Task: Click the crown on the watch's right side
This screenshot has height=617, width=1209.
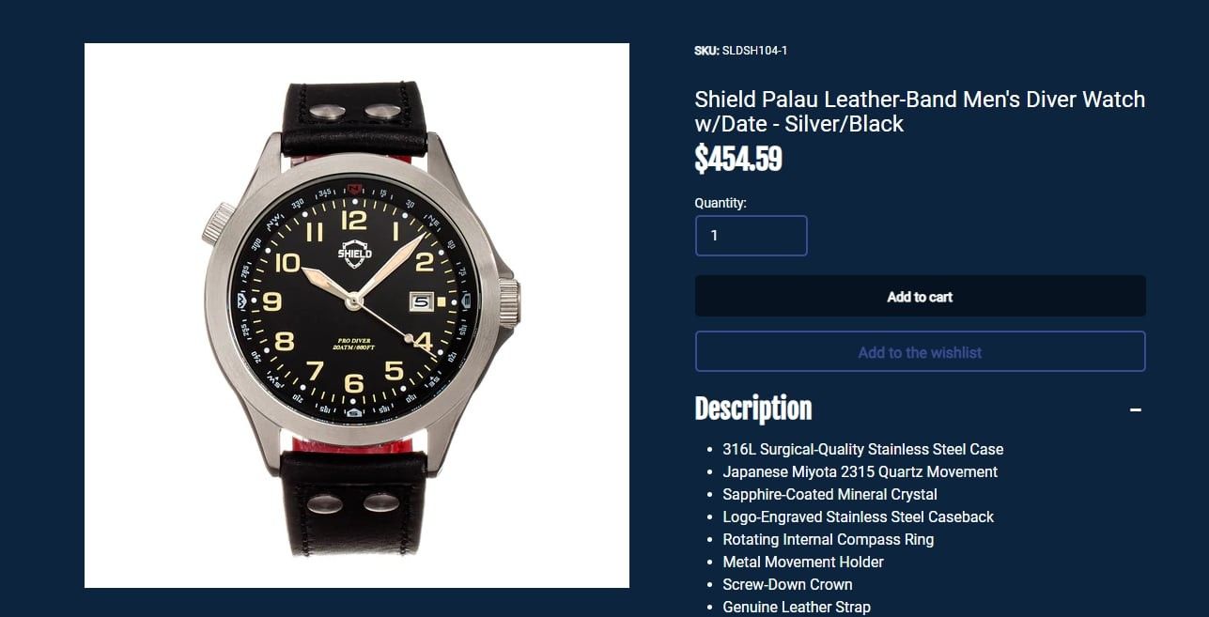Action: pyautogui.click(x=508, y=301)
